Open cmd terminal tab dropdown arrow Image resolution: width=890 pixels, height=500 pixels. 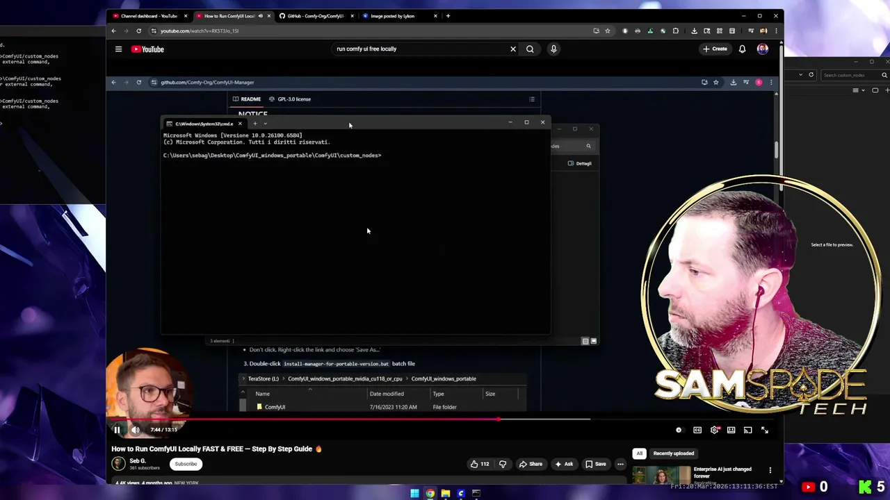click(265, 124)
